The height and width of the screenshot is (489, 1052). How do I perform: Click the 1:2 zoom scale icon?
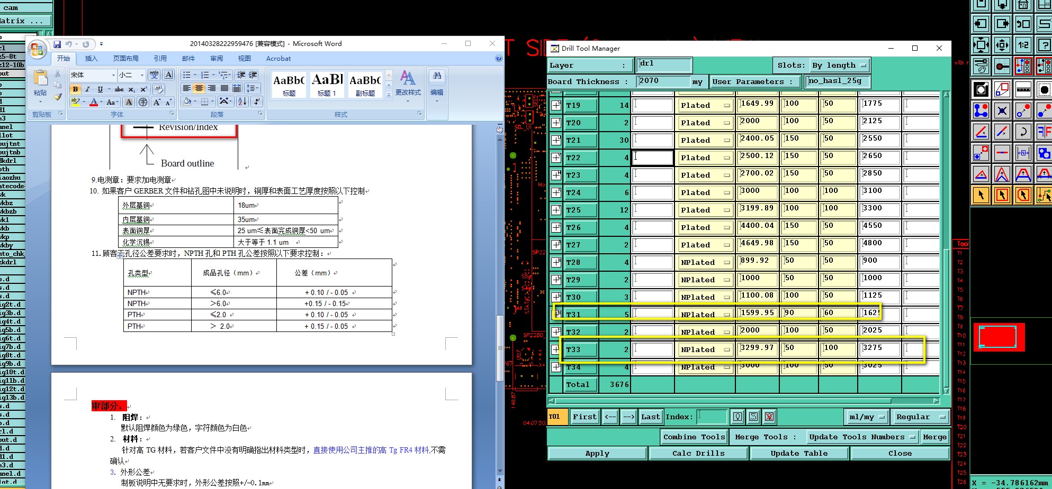click(x=1023, y=45)
